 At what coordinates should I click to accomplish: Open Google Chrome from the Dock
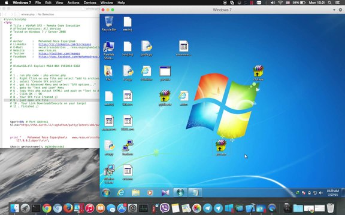coord(47,208)
